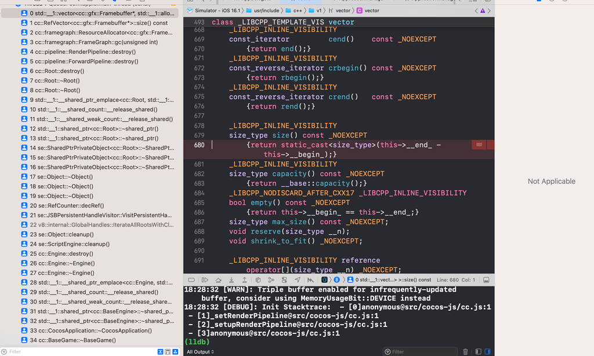Toggle console-only pane with the blue split icon

[488, 351]
